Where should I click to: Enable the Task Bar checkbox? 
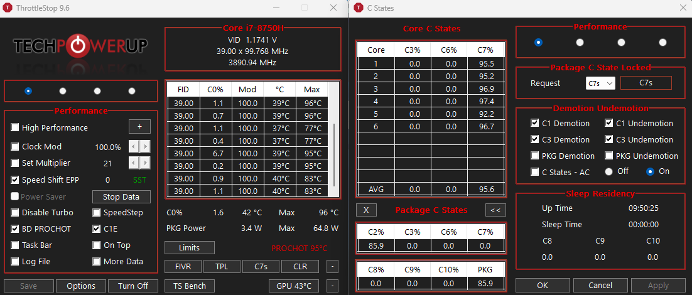[x=15, y=245]
